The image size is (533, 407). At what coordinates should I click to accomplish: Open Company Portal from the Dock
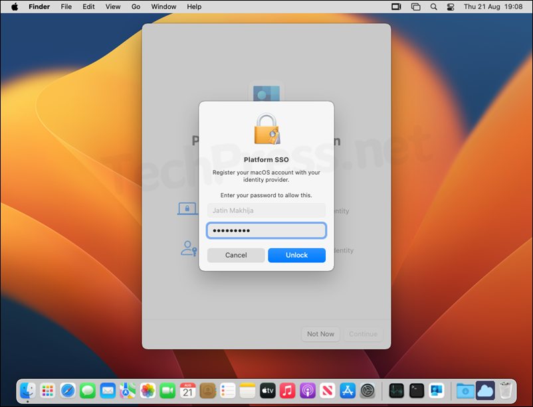coord(437,390)
